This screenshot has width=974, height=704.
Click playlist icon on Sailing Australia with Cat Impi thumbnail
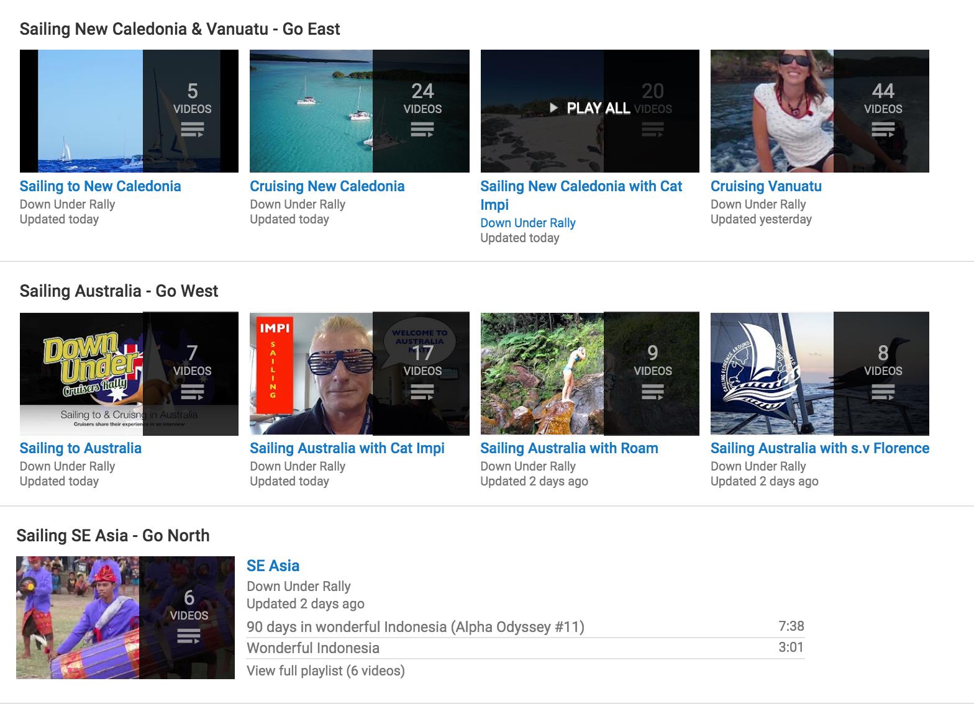pyautogui.click(x=422, y=392)
